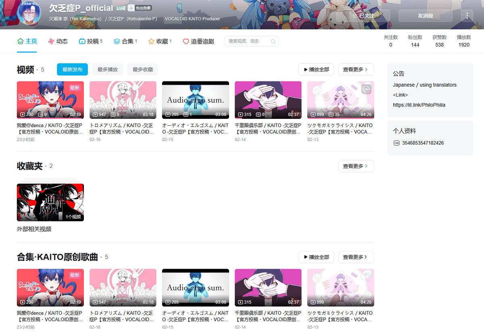Click the UID number 3546853547182426
Image resolution: width=484 pixels, height=334 pixels.
tap(423, 143)
